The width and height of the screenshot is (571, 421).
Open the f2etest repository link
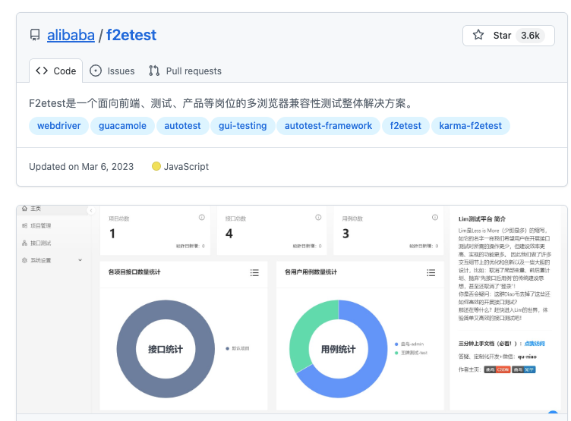(131, 36)
